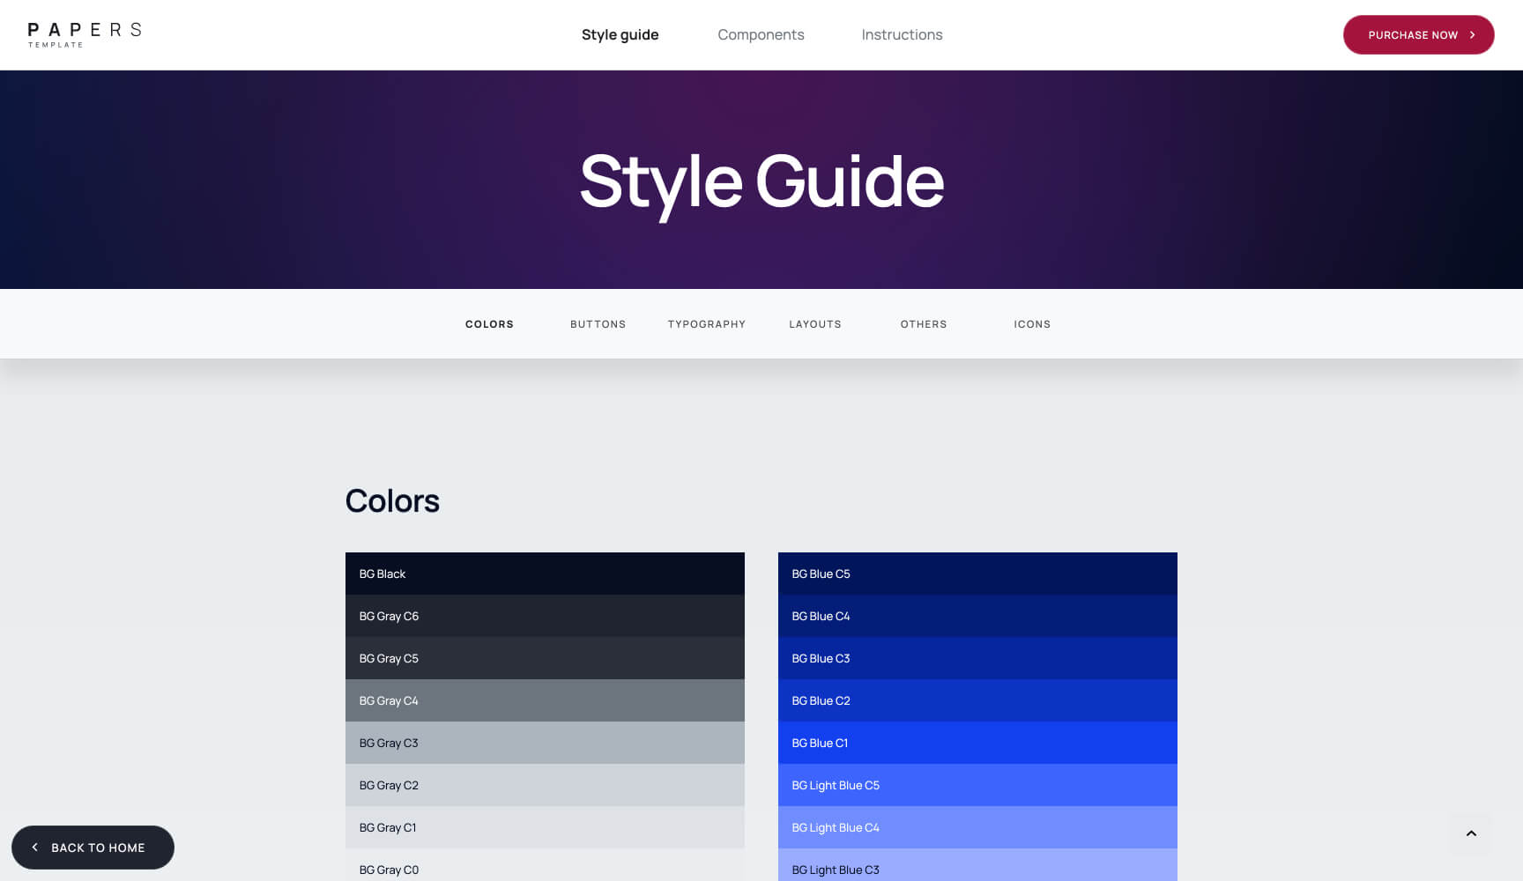Jump to the Icons section tab
Screen dimensions: 1523x881
pyautogui.click(x=1032, y=324)
